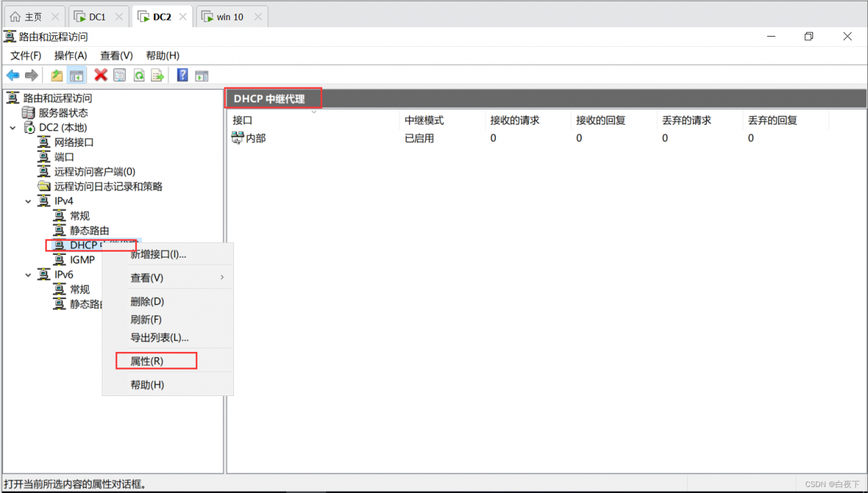Image resolution: width=868 pixels, height=493 pixels.
Task: Click the 服务器状态 server icon in the tree
Action: pyautogui.click(x=28, y=113)
